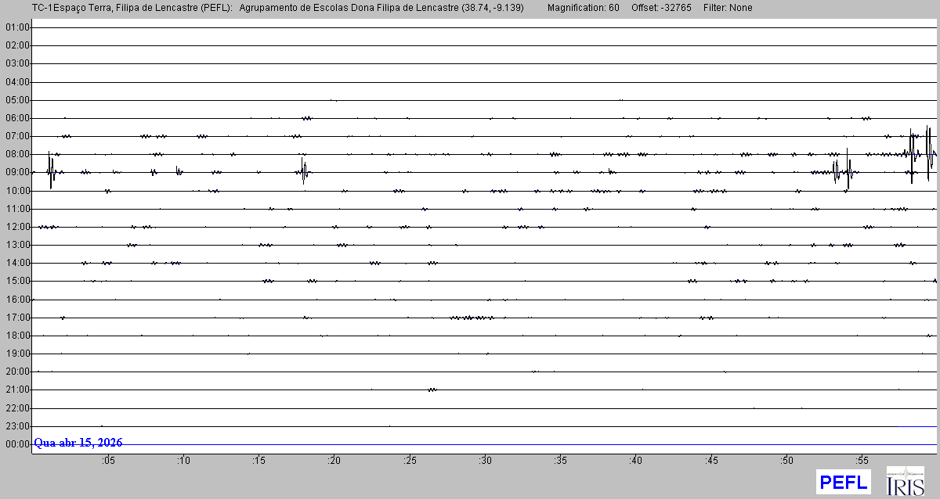Select the 08:00 hour row label
This screenshot has width=940, height=499.
(16, 154)
